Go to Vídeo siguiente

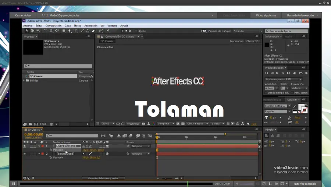tap(266, 15)
